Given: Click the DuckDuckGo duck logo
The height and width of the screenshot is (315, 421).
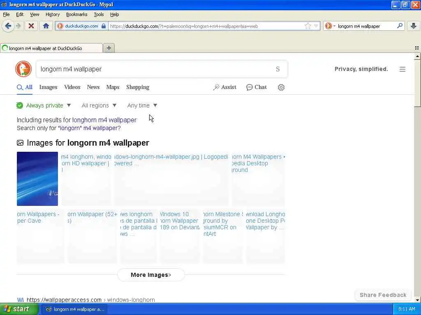Looking at the screenshot, I should (23, 69).
